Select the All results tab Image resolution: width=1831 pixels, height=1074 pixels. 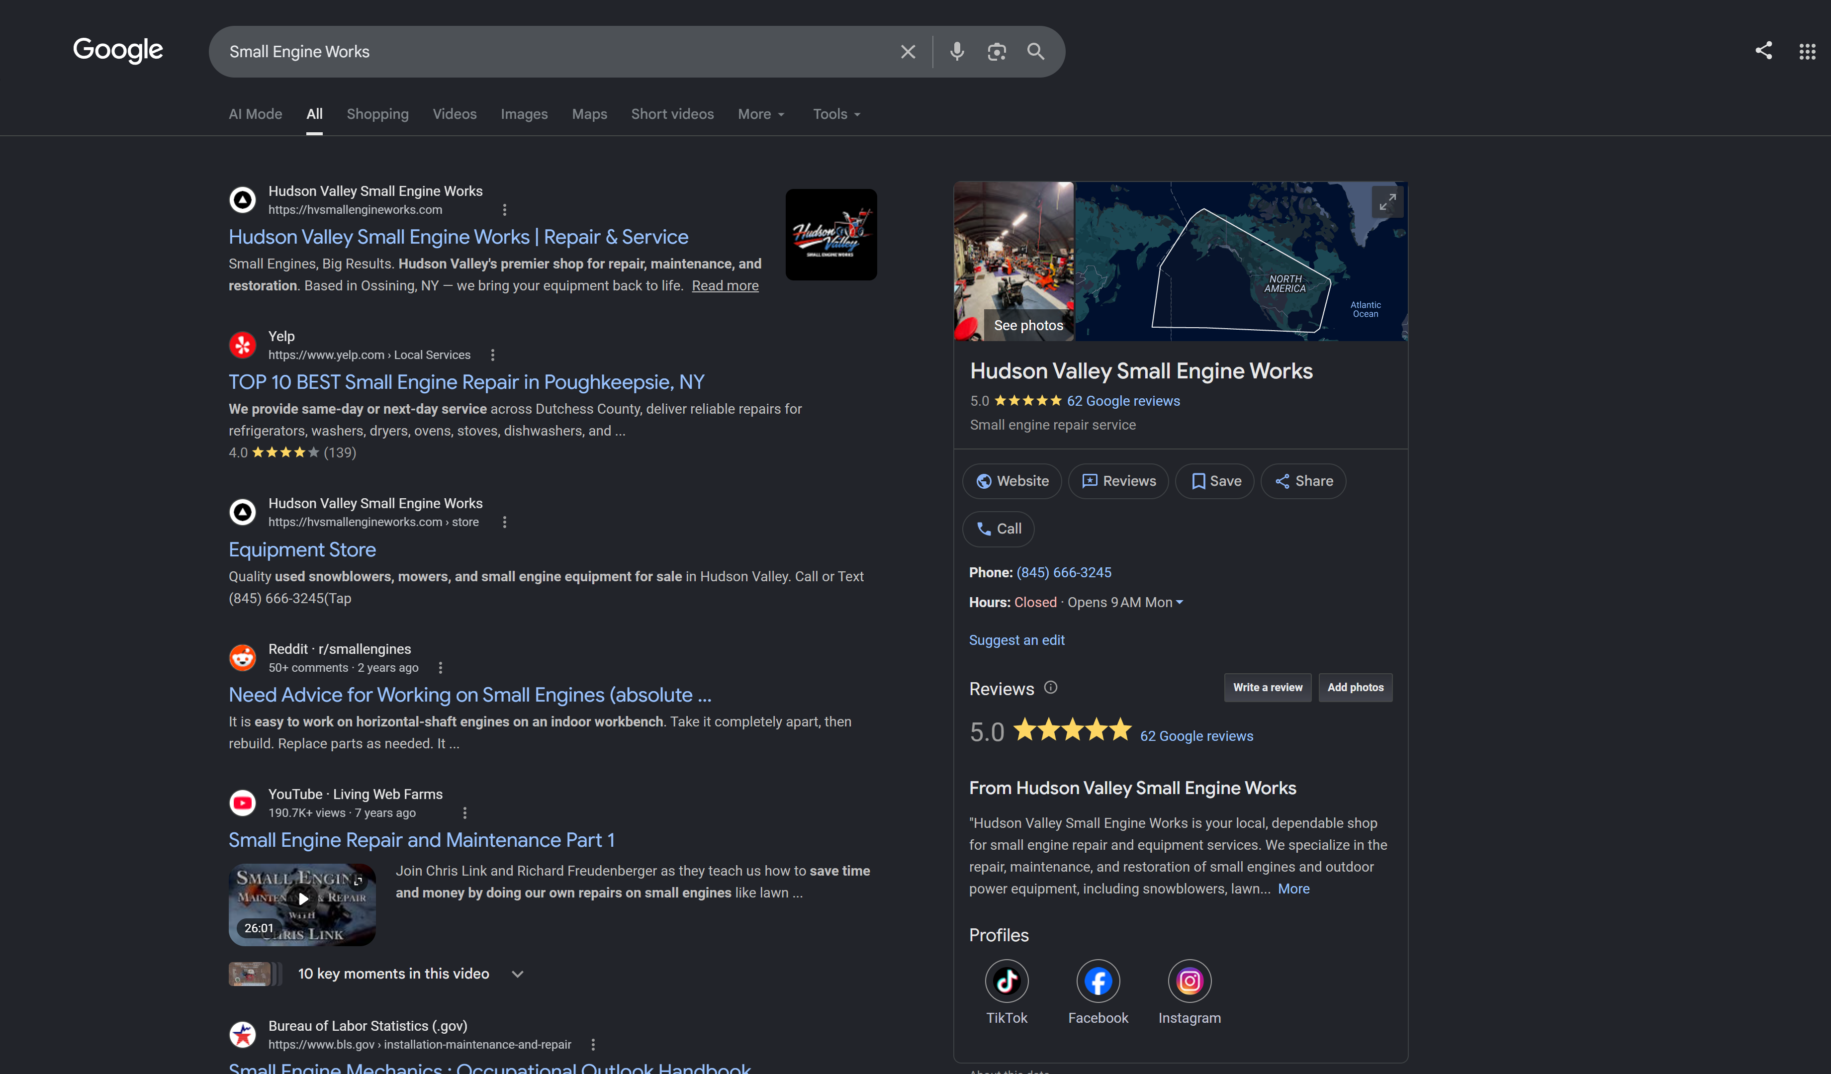coord(314,115)
